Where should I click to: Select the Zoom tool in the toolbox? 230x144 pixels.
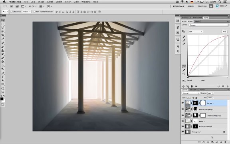3,92
